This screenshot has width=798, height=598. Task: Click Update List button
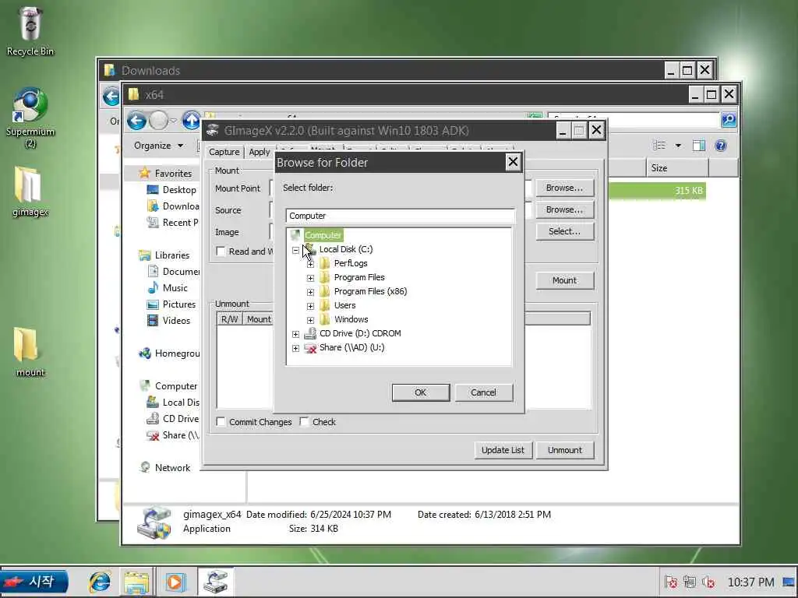(503, 451)
